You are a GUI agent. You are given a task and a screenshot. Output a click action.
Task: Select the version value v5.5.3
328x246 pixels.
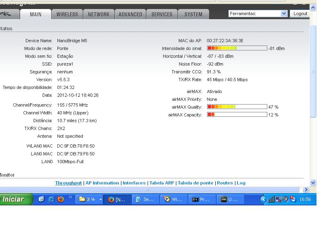[x=63, y=80]
